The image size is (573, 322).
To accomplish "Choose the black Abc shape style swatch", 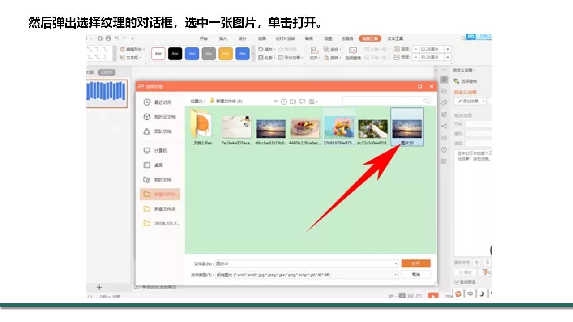I will (175, 54).
